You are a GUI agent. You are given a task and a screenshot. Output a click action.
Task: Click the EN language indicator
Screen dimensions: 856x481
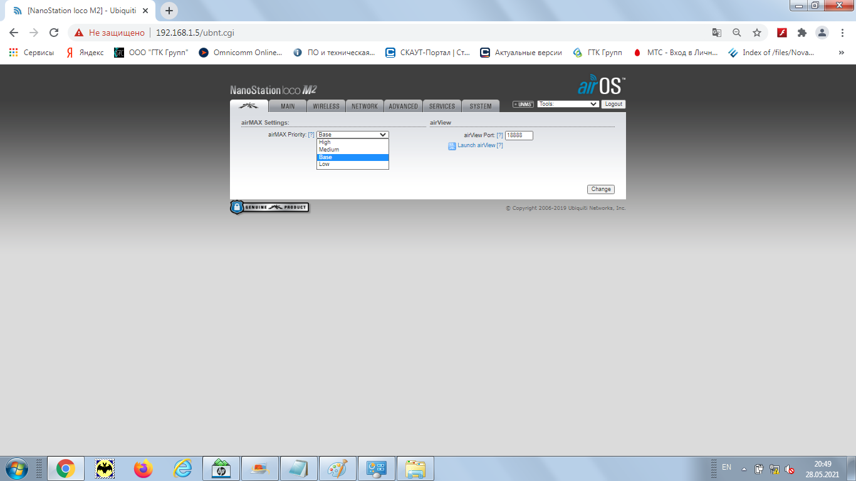(x=727, y=467)
